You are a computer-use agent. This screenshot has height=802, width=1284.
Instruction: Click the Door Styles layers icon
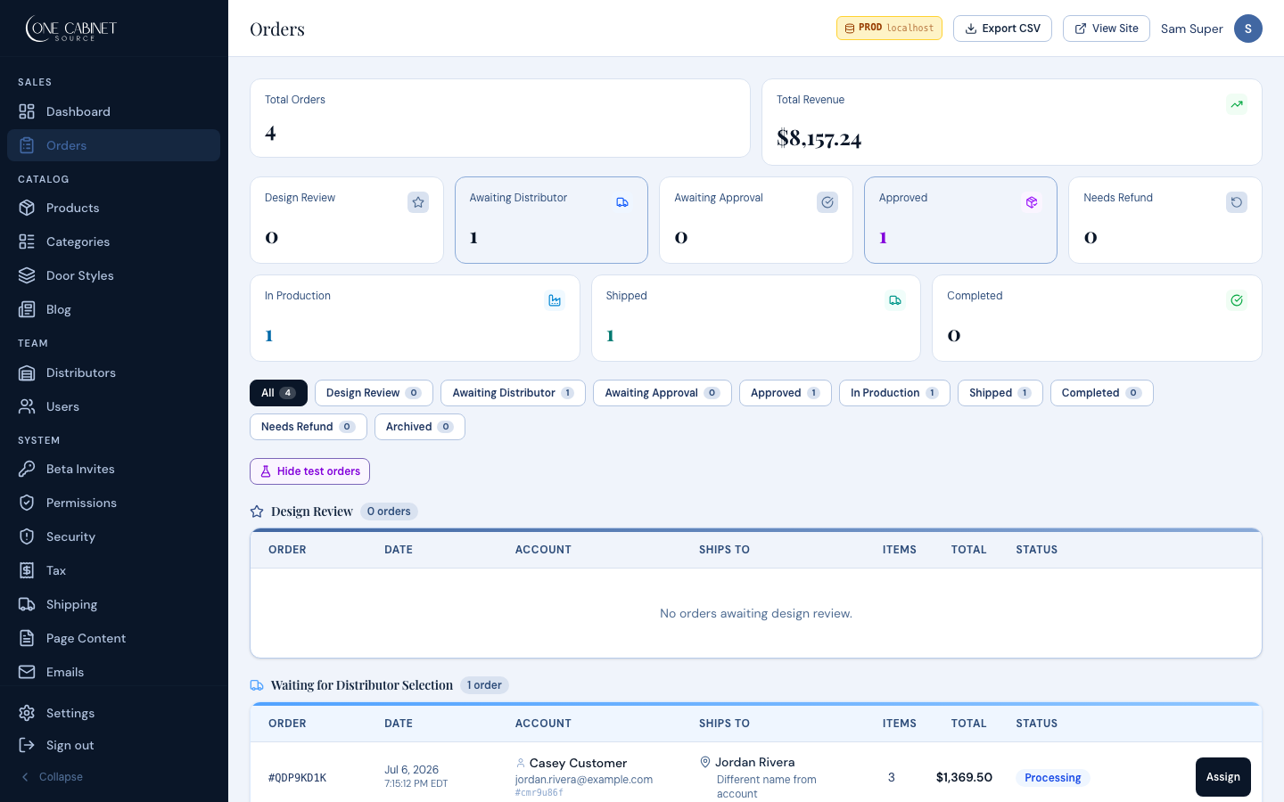(27, 275)
